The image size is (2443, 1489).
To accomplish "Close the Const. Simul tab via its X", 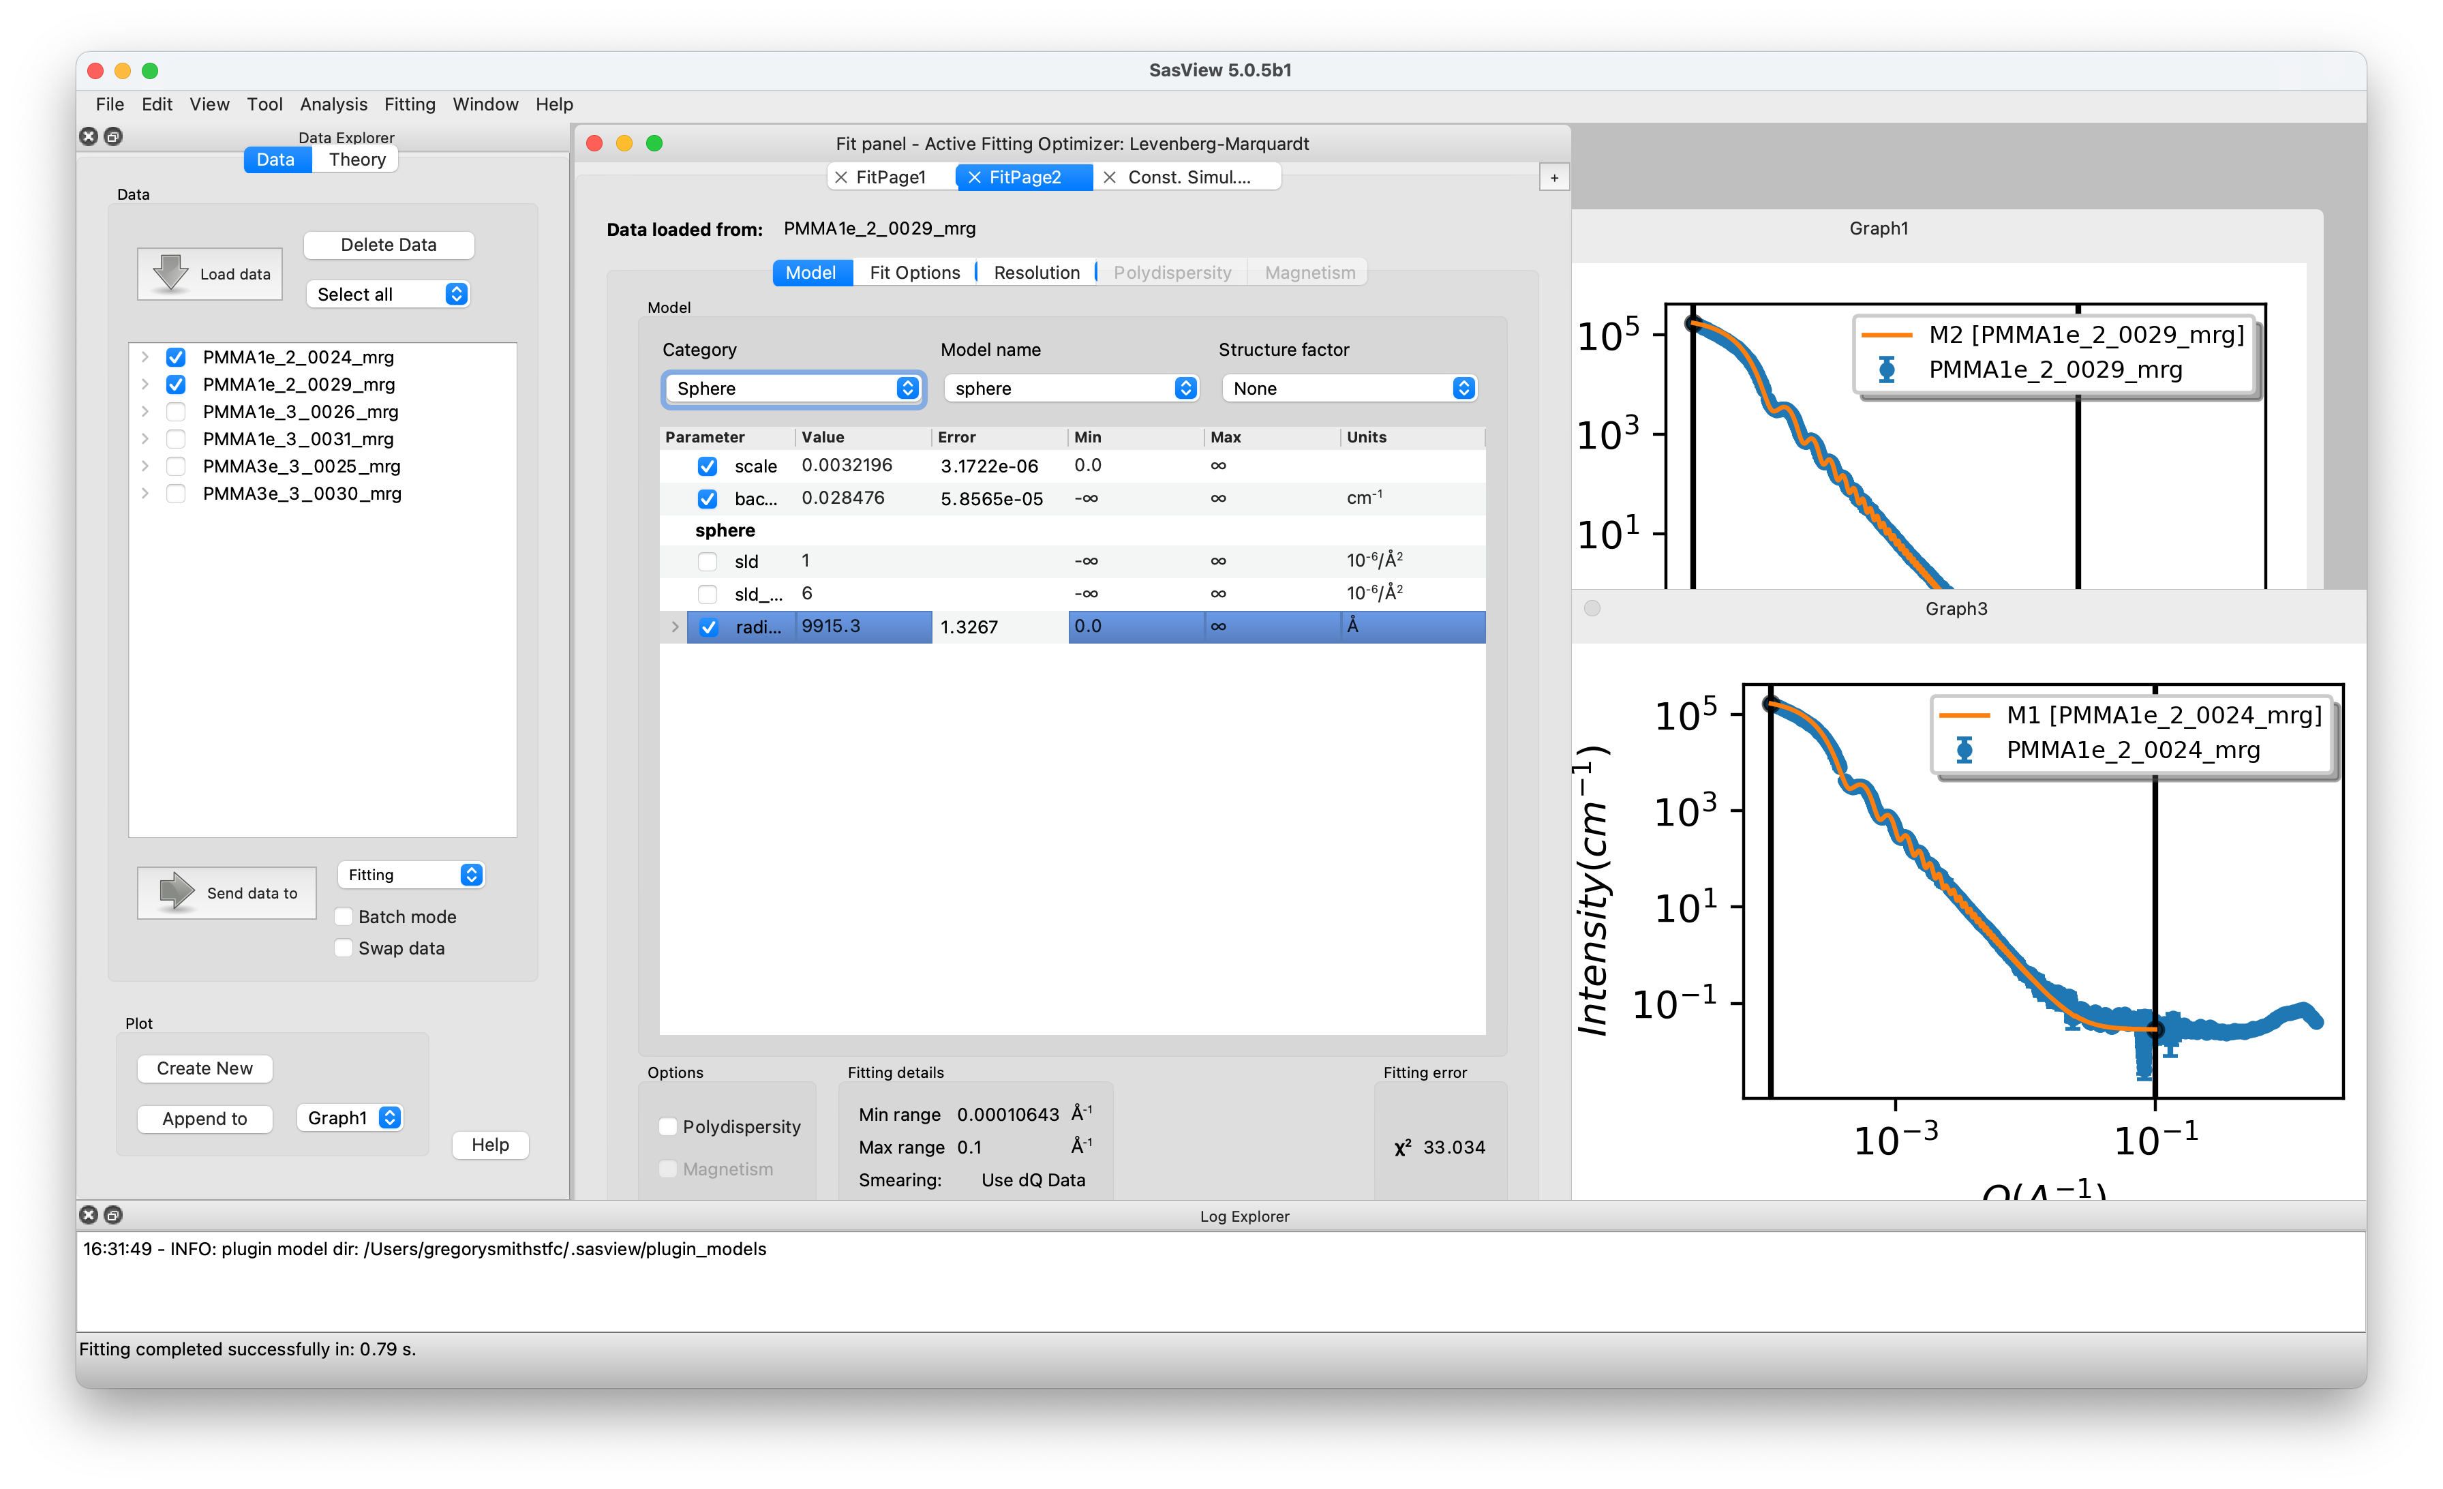I will 1110,177.
